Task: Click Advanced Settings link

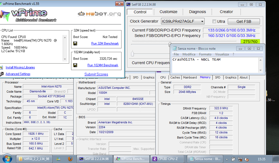Action: (x=18, y=74)
